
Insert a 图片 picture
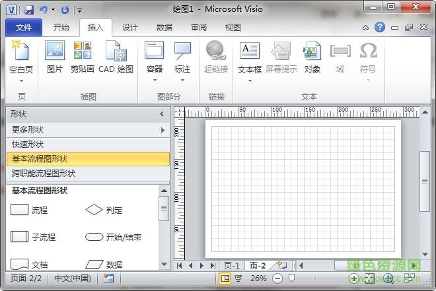[55, 57]
